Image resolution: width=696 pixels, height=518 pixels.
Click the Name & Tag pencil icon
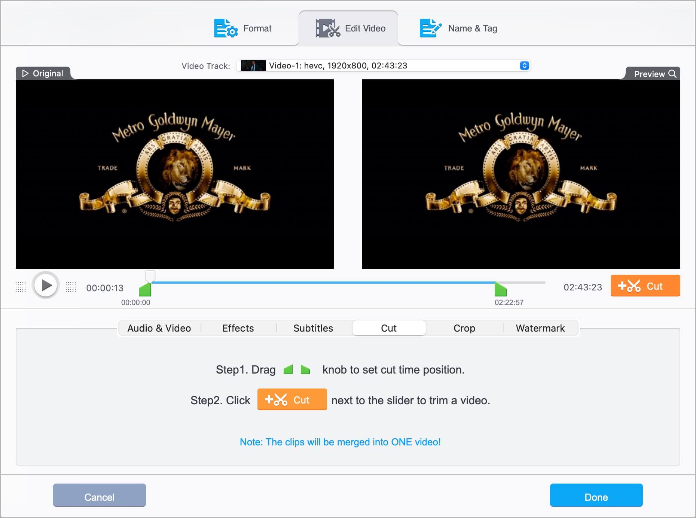(x=431, y=28)
